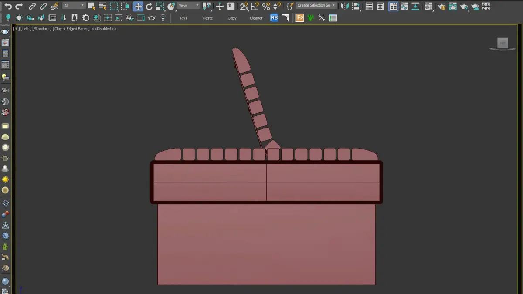Activate the Select and Scale tool
Screen dimensions: 523x294
pos(160,6)
